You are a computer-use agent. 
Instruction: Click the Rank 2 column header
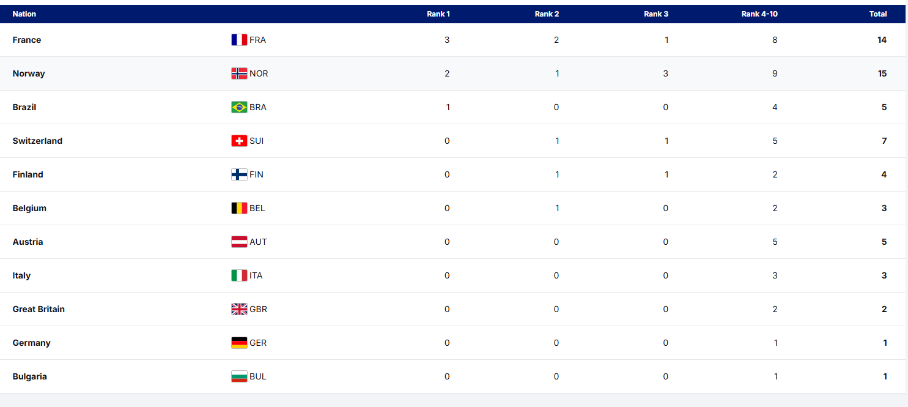547,14
